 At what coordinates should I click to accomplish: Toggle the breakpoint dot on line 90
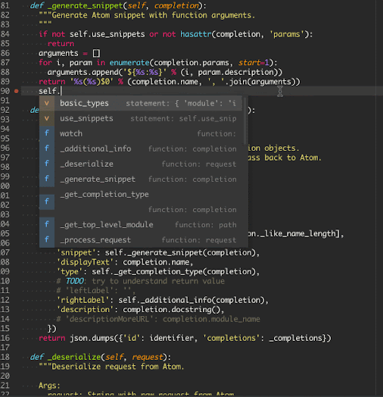[17, 91]
